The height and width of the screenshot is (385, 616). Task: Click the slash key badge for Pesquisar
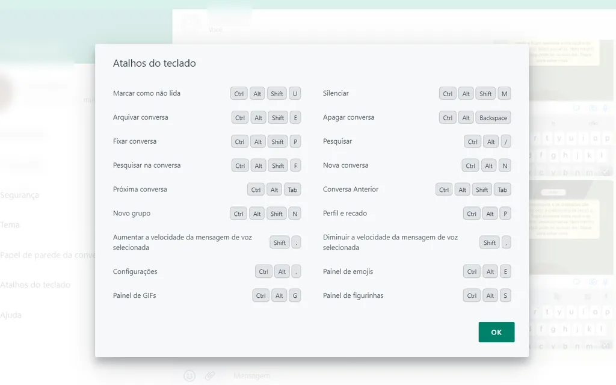[505, 141]
